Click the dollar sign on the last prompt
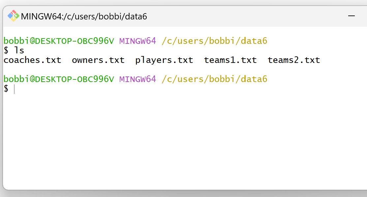Screen dimensions: 367x197 (6, 88)
